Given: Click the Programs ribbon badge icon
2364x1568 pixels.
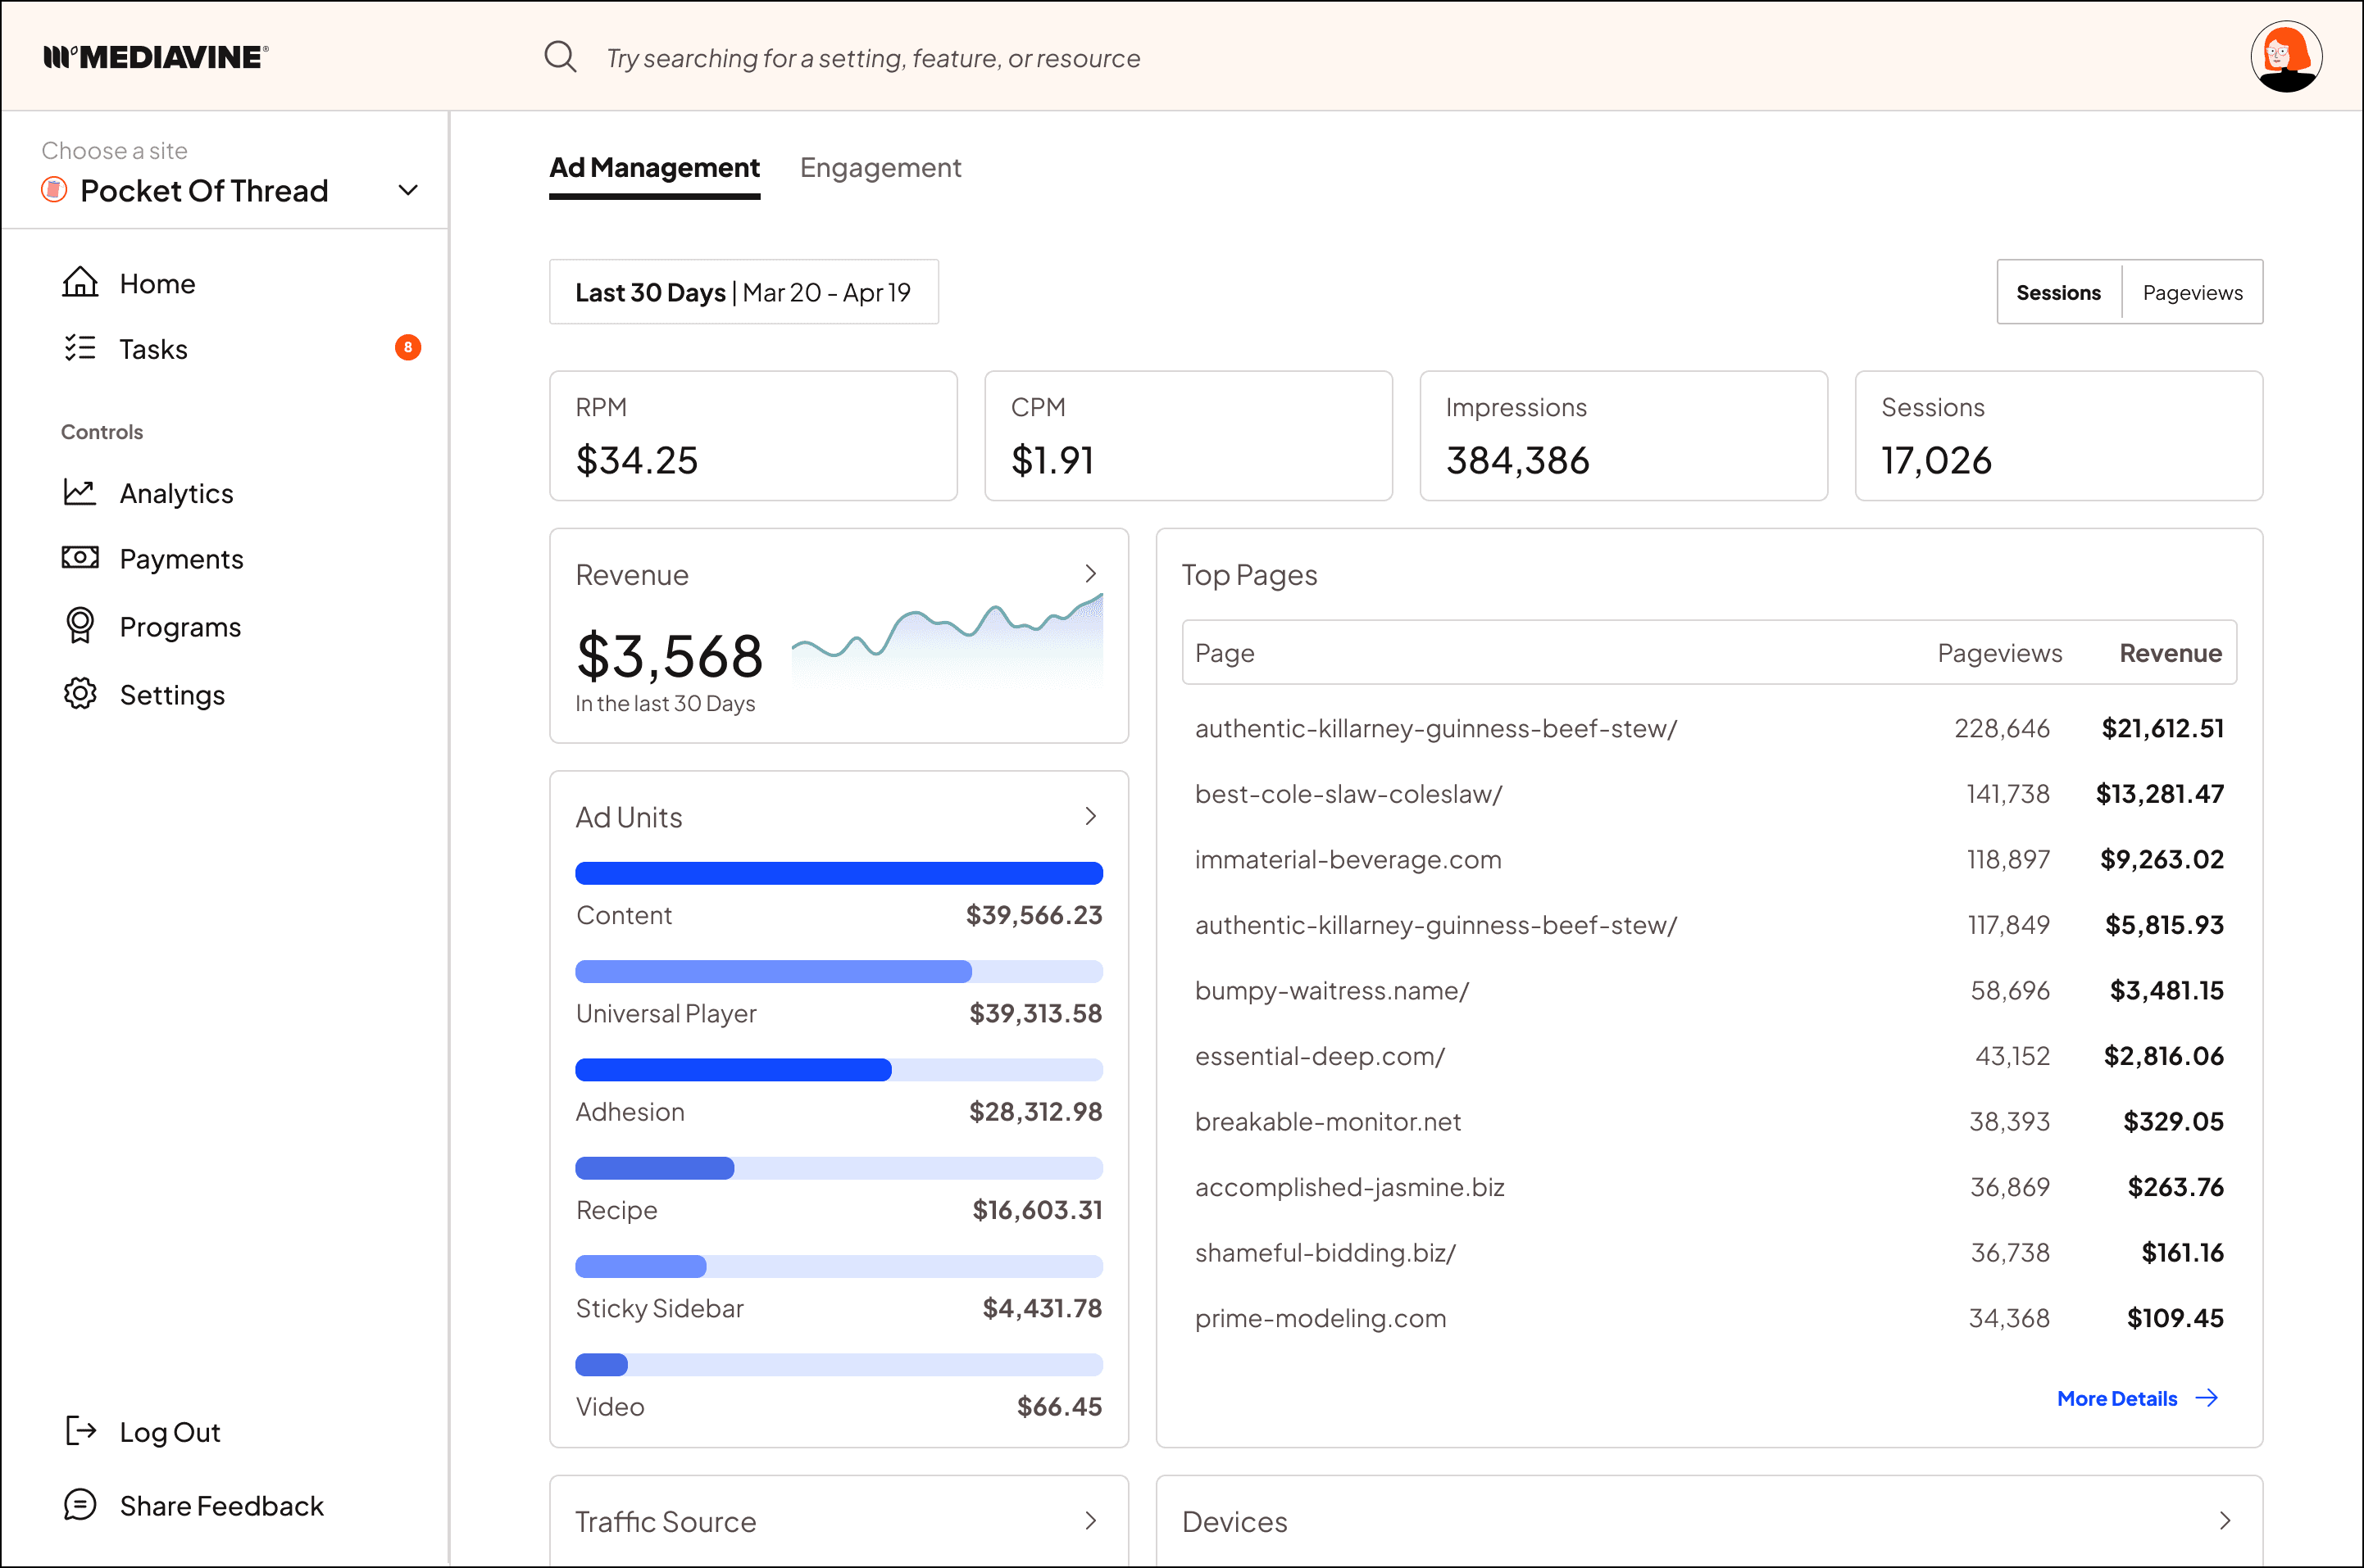Looking at the screenshot, I should pyautogui.click(x=80, y=626).
